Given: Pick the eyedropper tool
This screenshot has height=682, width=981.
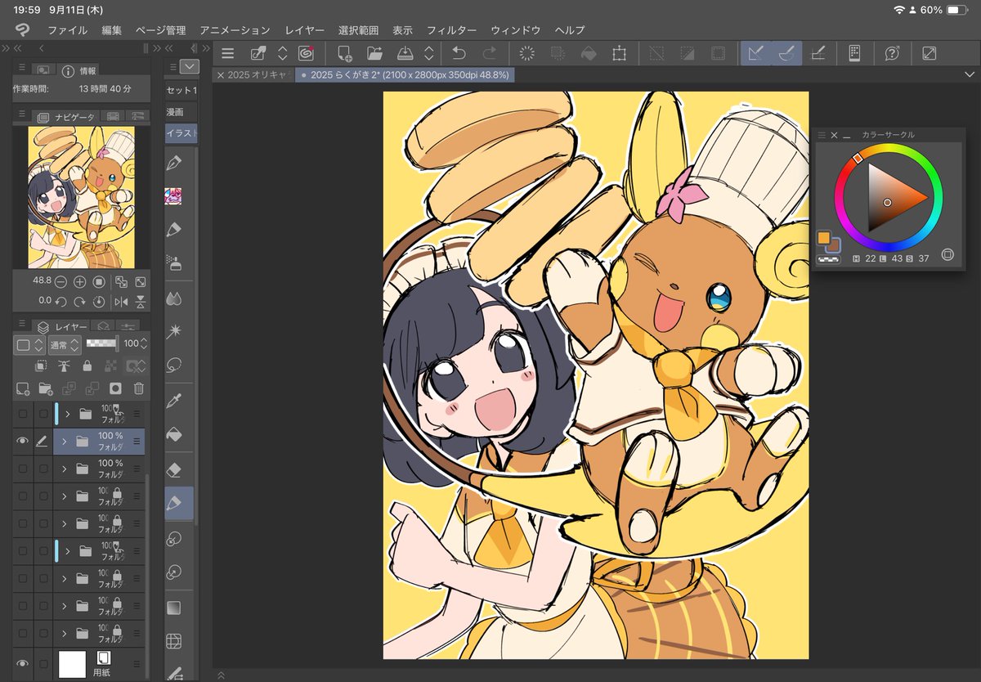Looking at the screenshot, I should (172, 401).
